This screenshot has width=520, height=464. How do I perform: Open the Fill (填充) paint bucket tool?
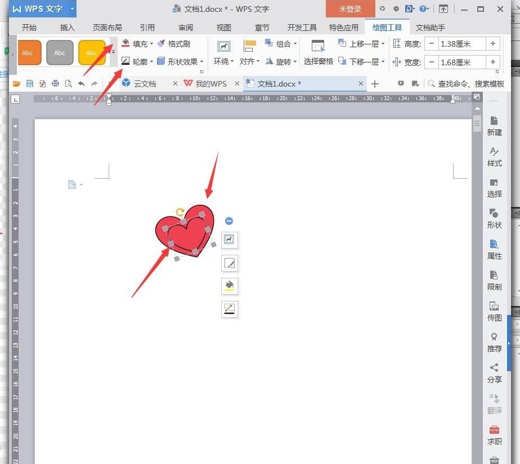tap(137, 43)
